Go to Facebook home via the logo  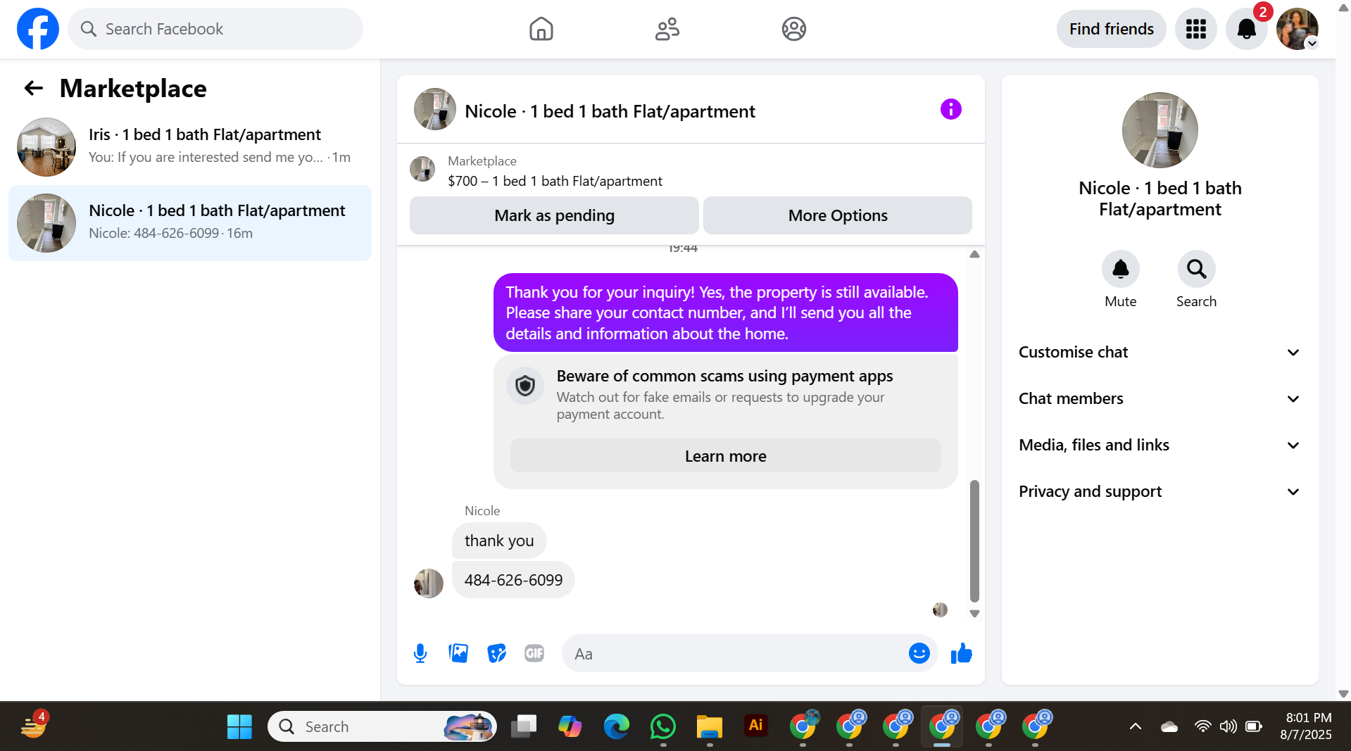[38, 29]
